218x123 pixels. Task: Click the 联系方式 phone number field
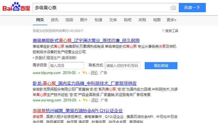click(122, 66)
